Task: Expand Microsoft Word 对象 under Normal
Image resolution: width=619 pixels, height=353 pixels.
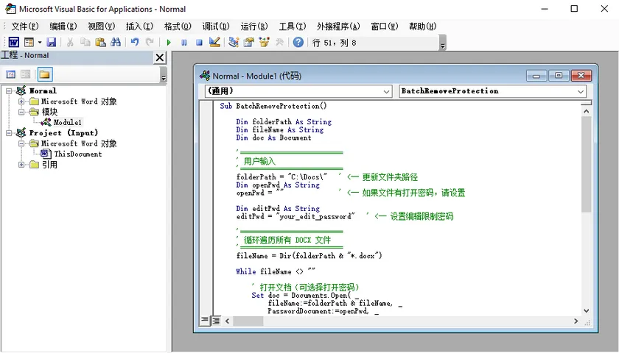Action: click(x=21, y=101)
